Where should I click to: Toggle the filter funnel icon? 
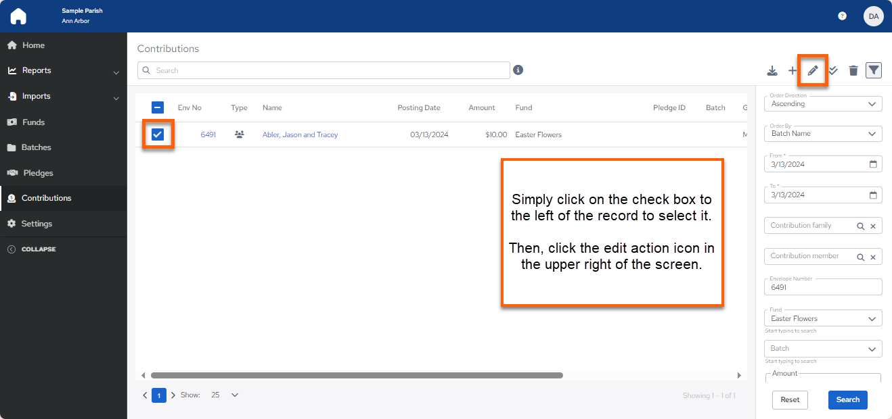pos(874,70)
